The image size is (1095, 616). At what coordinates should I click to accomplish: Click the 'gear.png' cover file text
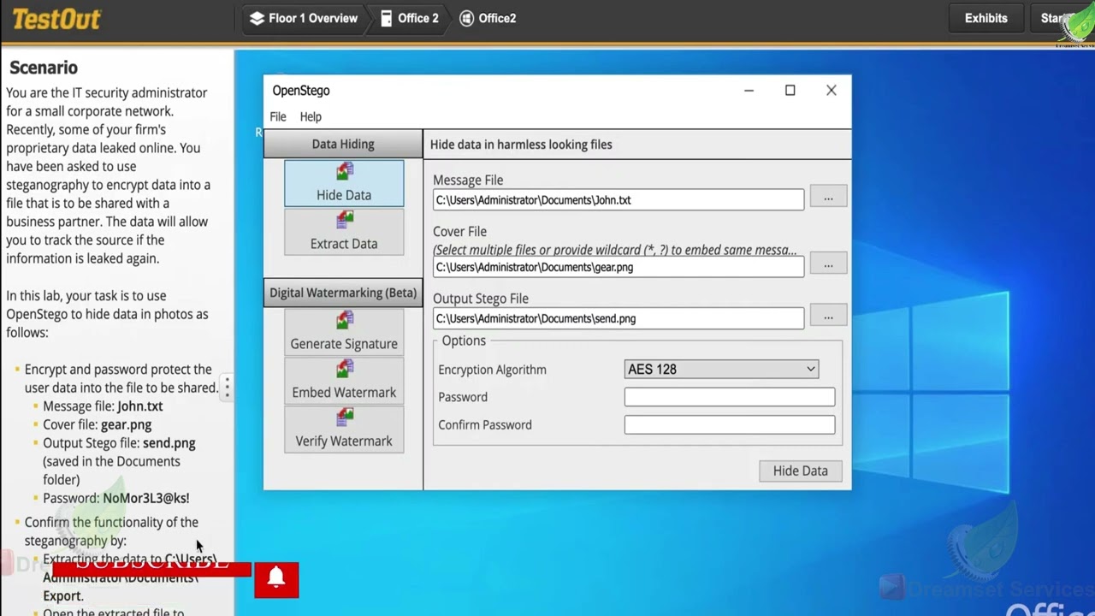click(x=126, y=424)
